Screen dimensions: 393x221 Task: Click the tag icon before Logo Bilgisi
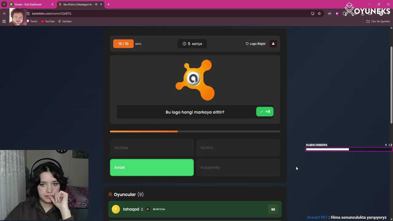(x=247, y=44)
